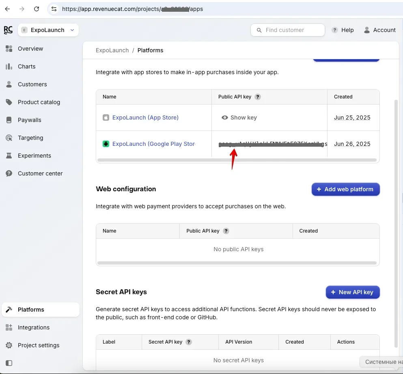Click the Targeting icon in sidebar
Screen dimensions: 403x374
coord(9,138)
